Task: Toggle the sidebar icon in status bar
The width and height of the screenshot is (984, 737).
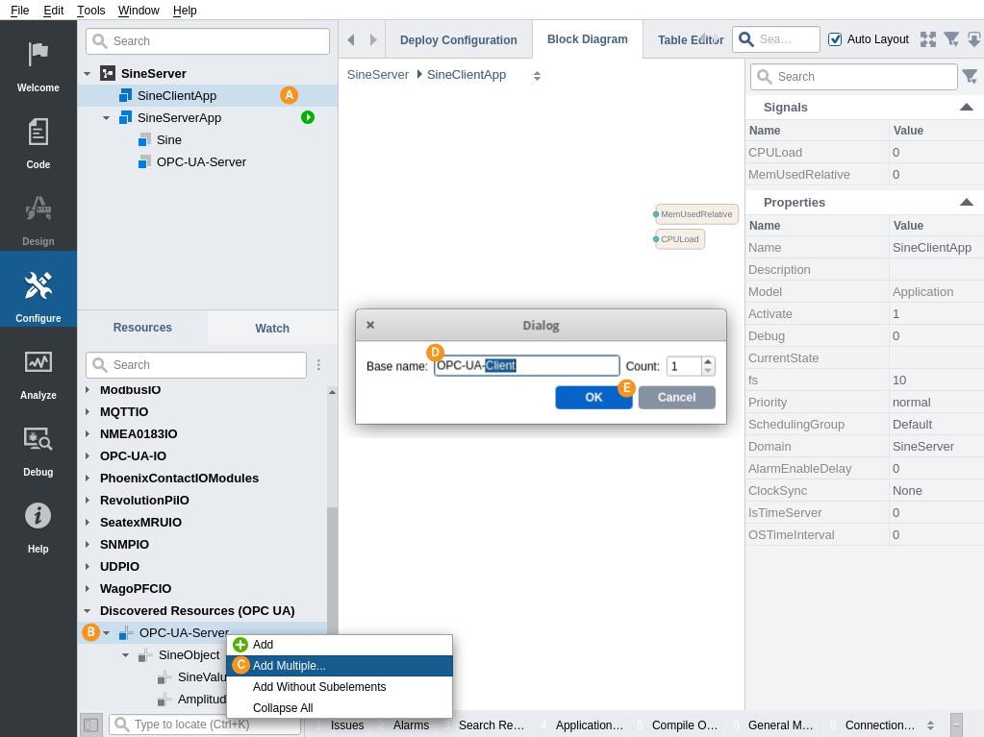Action: [x=90, y=725]
